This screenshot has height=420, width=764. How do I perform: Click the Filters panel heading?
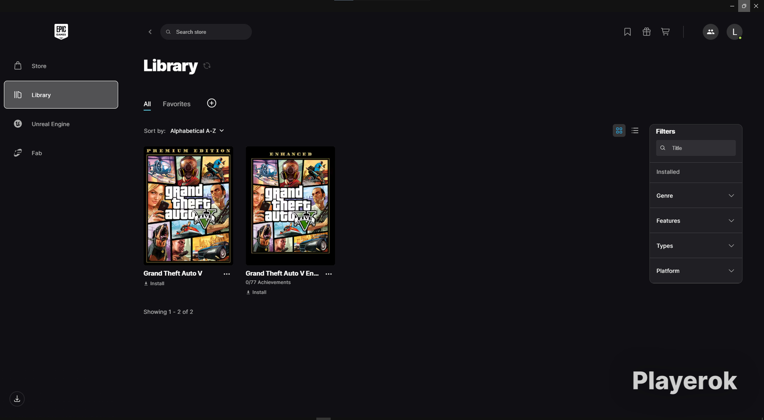[x=665, y=131]
